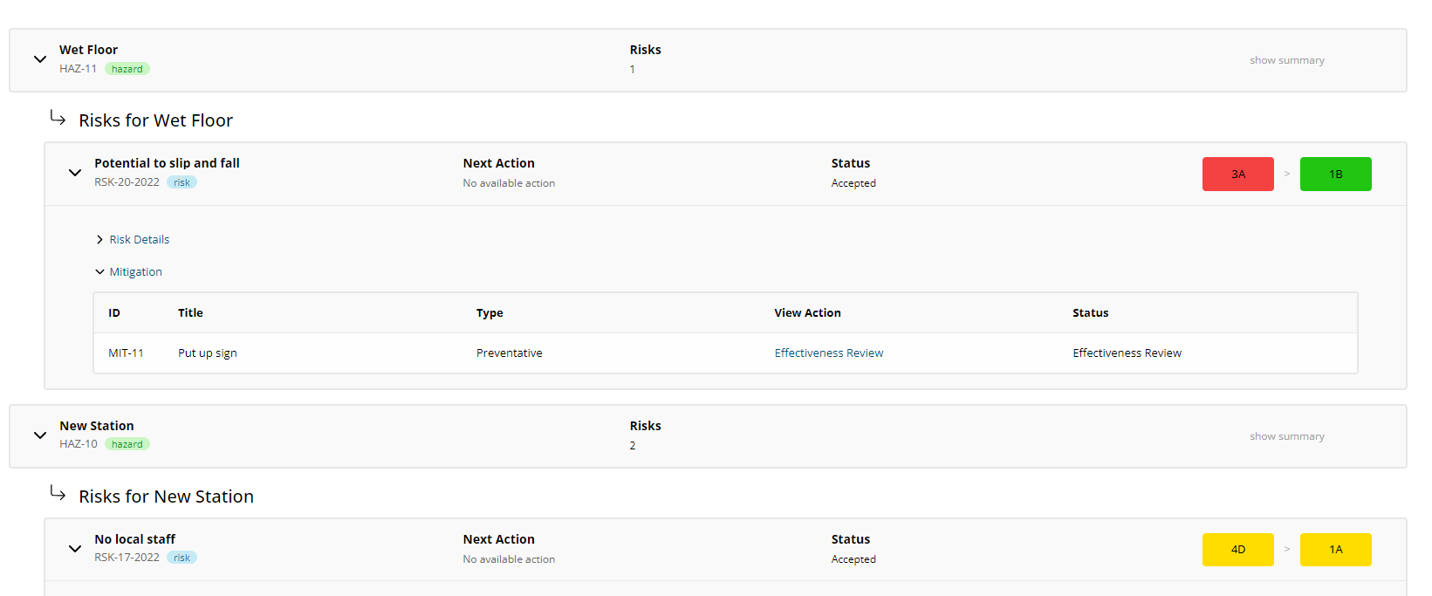Select the Wet Floor hazard title
The height and width of the screenshot is (596, 1432).
tap(88, 50)
